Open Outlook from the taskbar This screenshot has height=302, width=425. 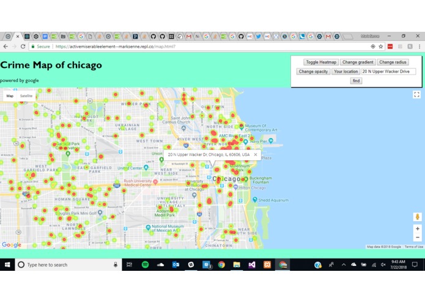click(176, 265)
